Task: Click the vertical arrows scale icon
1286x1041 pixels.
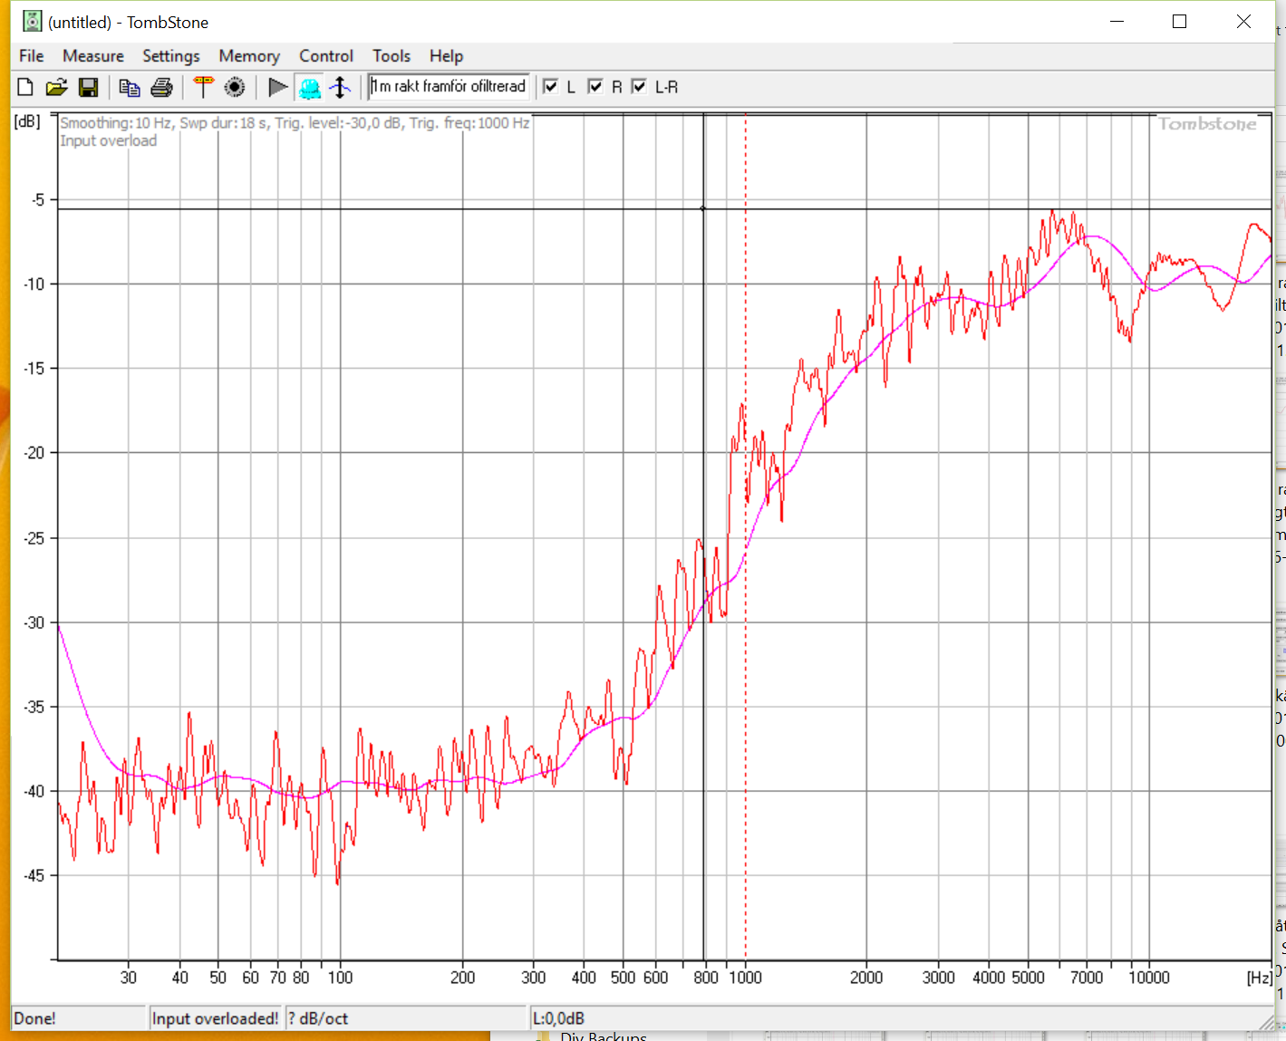Action: 341,87
